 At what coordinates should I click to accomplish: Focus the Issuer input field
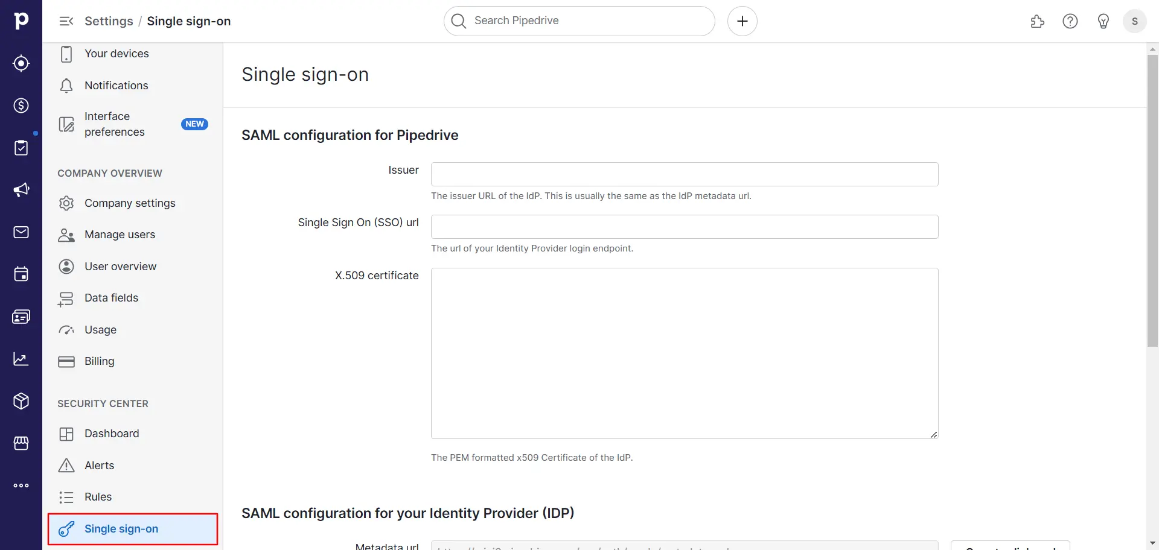click(685, 174)
